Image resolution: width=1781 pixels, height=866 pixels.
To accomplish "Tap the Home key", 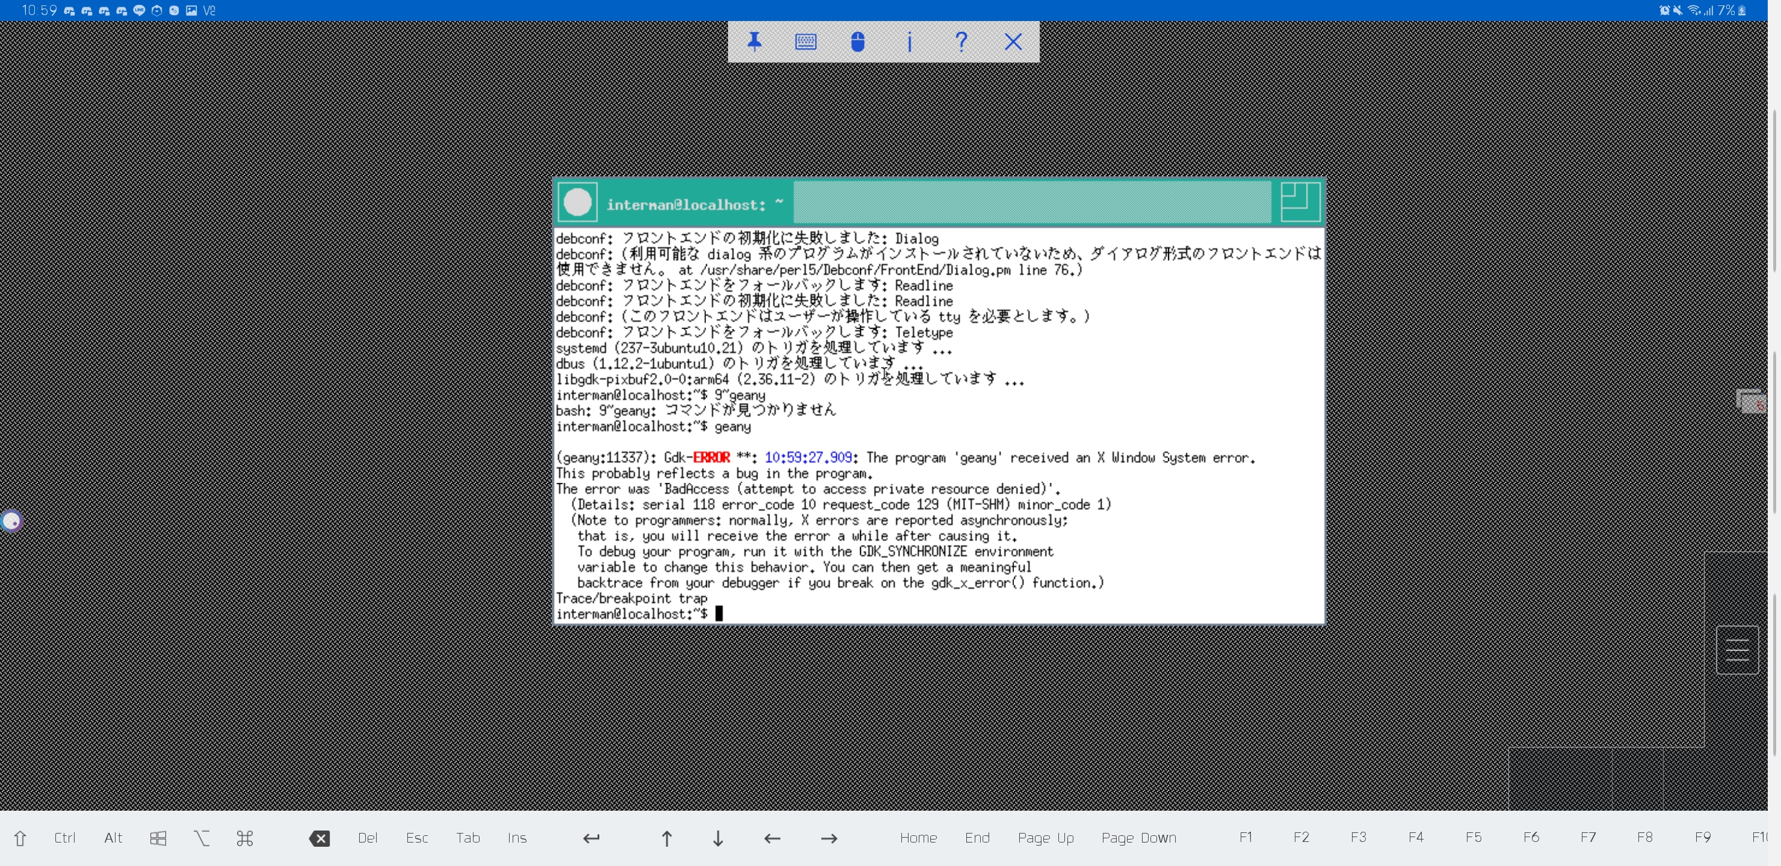I will click(x=918, y=838).
